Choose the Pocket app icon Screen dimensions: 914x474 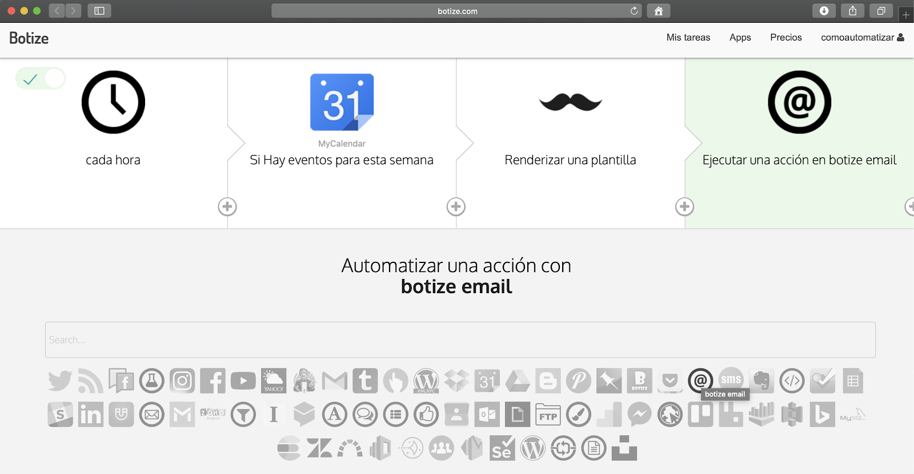670,380
